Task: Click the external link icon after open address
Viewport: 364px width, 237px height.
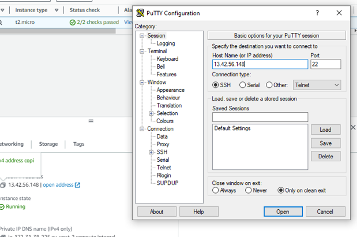Action: 78,185
